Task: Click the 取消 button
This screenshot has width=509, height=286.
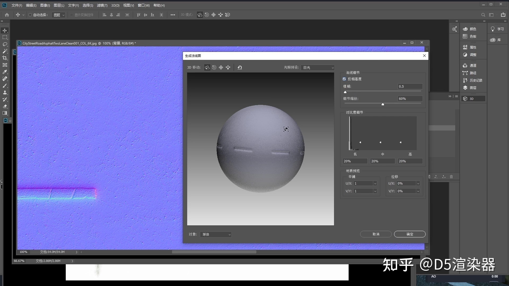Action: tap(376, 234)
